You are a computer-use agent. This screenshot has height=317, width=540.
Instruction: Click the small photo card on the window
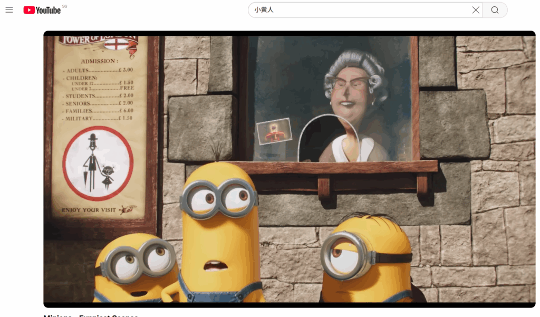(x=274, y=131)
